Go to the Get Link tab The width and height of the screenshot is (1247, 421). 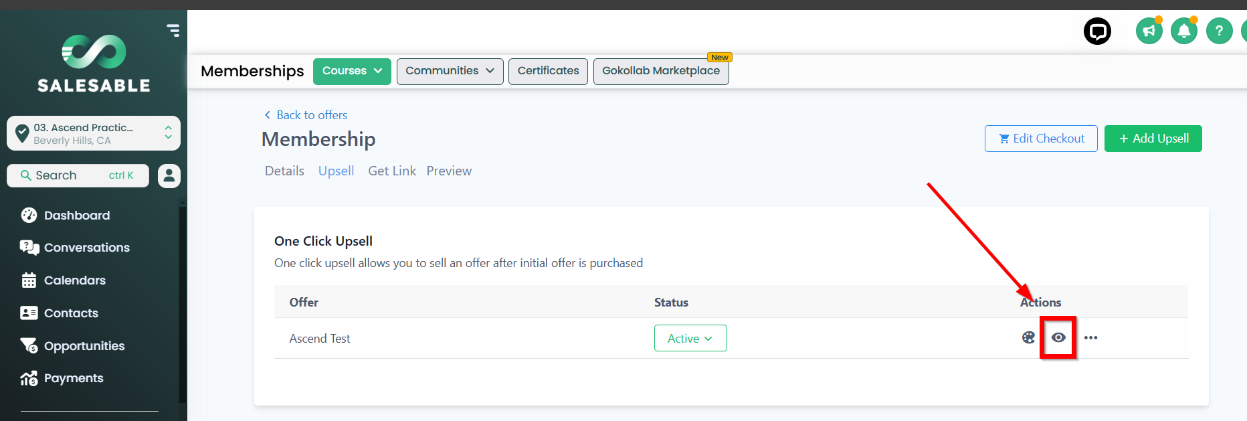pos(392,171)
